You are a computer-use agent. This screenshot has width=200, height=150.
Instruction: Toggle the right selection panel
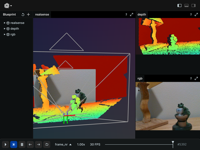193,5
